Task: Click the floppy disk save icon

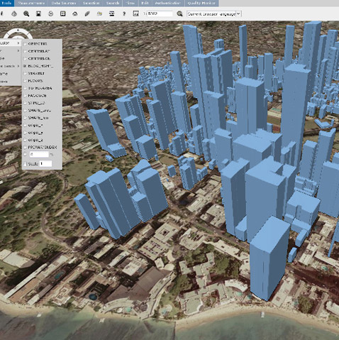Action: pyautogui.click(x=38, y=13)
